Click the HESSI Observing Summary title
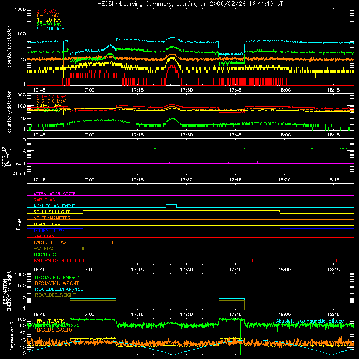This screenshot has height=359, width=359. coord(190,4)
